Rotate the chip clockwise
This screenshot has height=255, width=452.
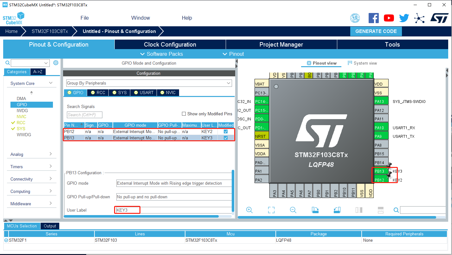pyautogui.click(x=315, y=210)
